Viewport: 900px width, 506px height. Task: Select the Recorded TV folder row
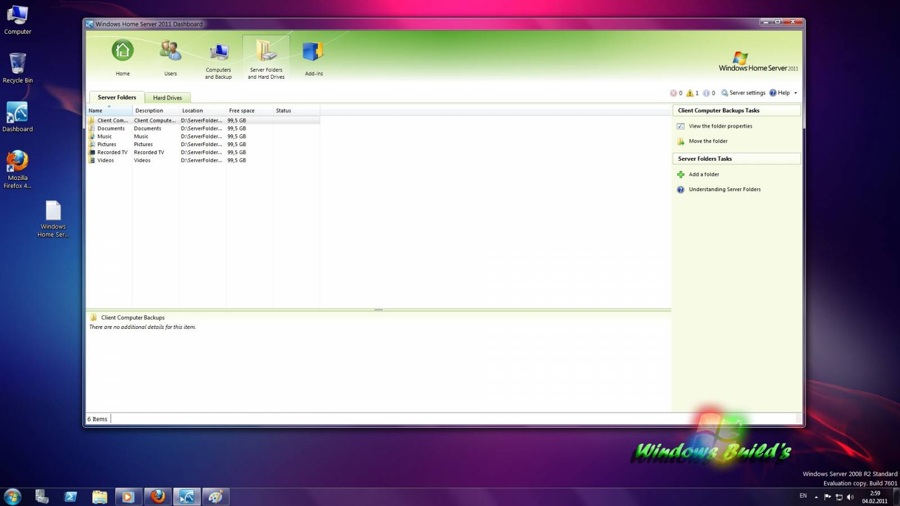[x=203, y=152]
